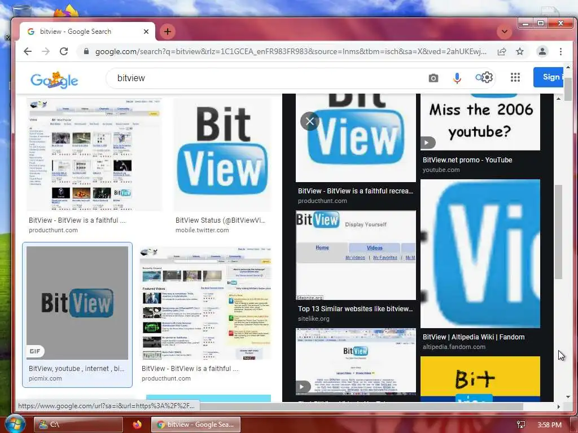Select Chrome bitview taskbar button

(196, 425)
